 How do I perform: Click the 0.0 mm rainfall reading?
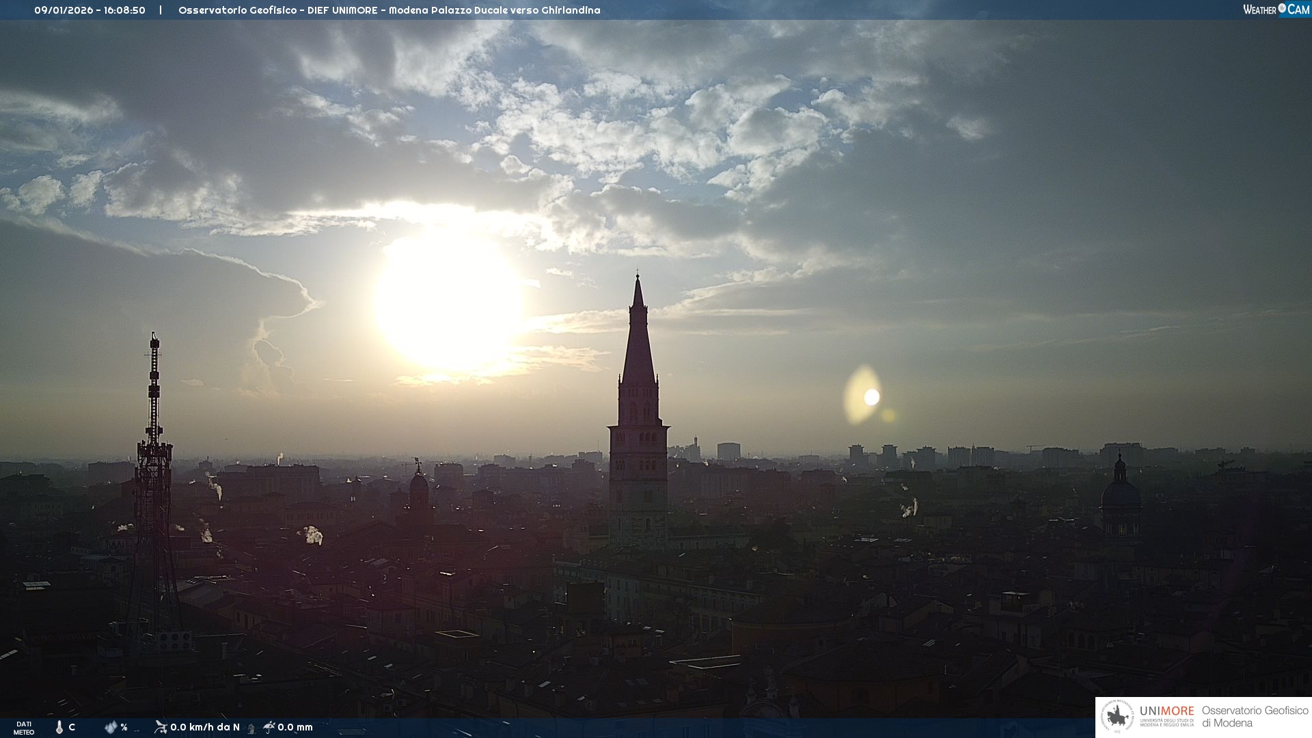click(295, 727)
